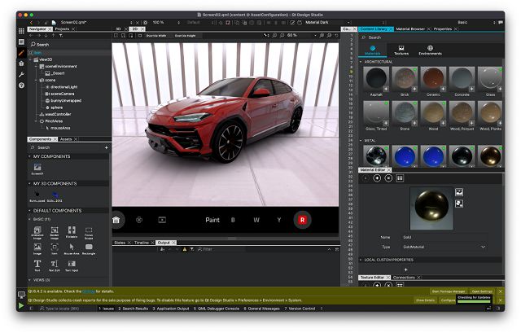
Task: Select the Design mode pencil icon
Action: pos(21,53)
